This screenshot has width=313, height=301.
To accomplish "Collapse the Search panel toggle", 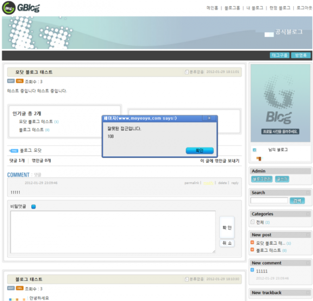I will (308, 193).
